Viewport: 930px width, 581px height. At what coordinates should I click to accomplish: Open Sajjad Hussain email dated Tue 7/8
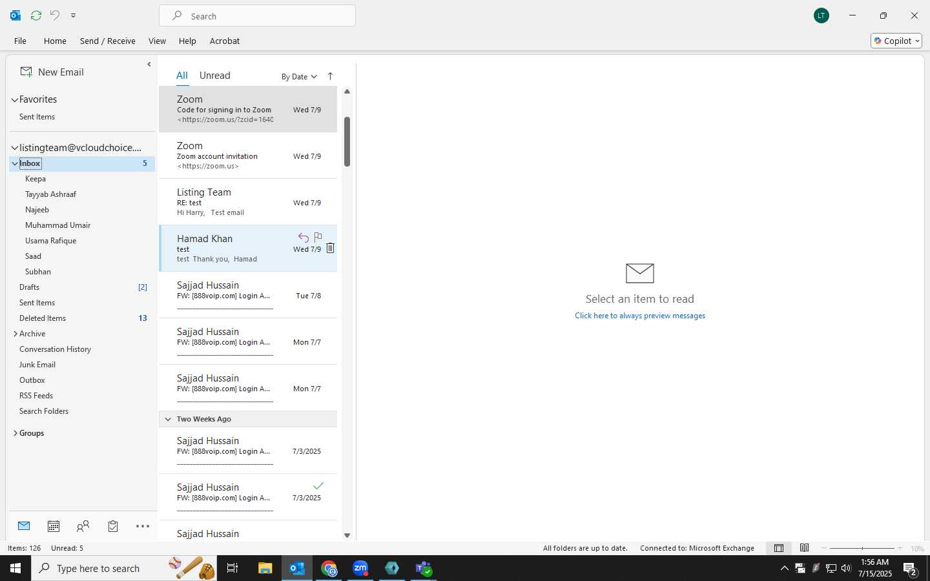point(248,295)
